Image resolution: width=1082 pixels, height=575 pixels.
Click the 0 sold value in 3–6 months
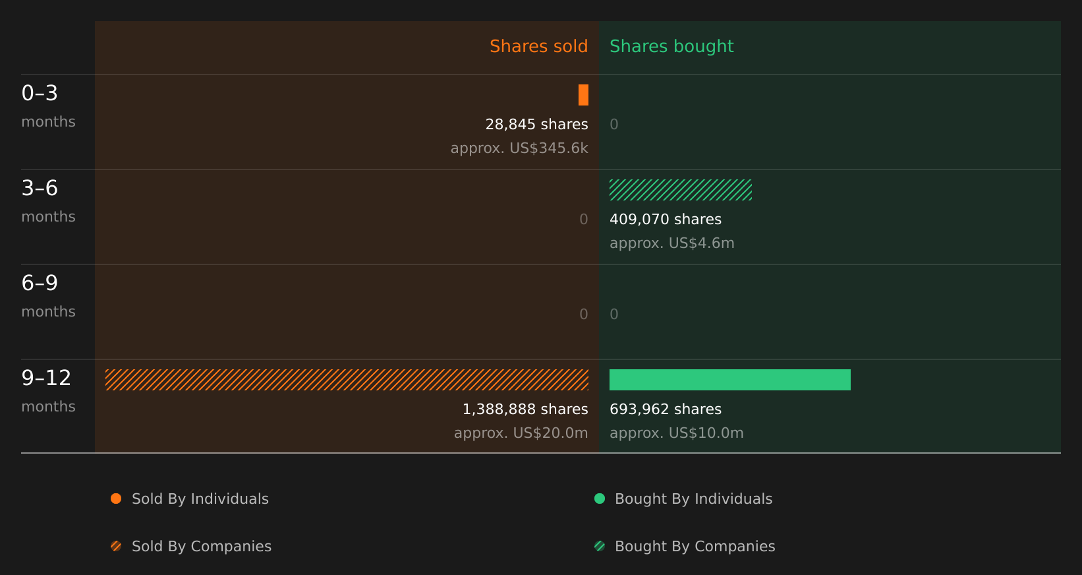click(584, 220)
